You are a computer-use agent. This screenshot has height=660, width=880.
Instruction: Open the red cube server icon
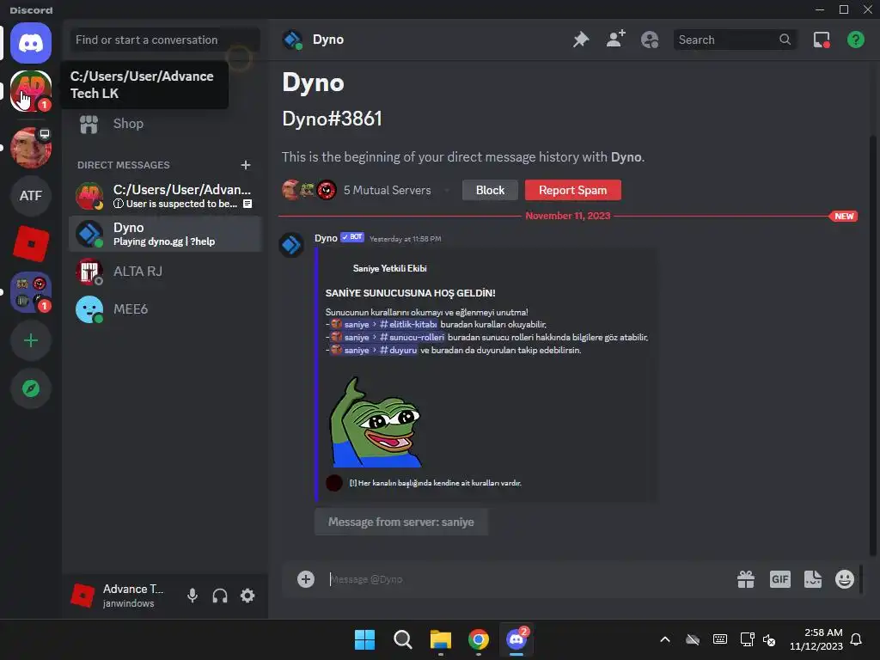[31, 243]
